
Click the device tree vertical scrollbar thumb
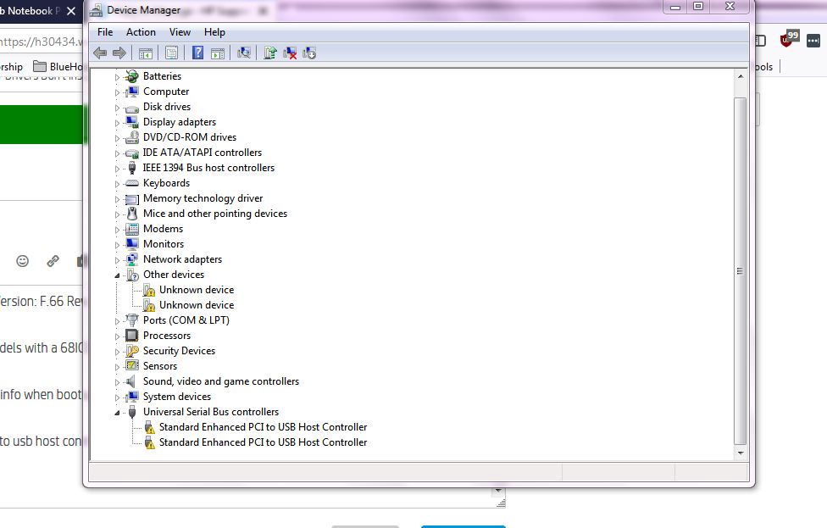tap(741, 271)
